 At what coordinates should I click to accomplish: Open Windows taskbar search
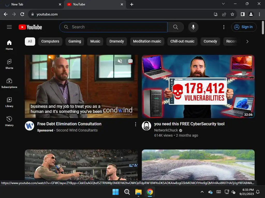(127, 192)
